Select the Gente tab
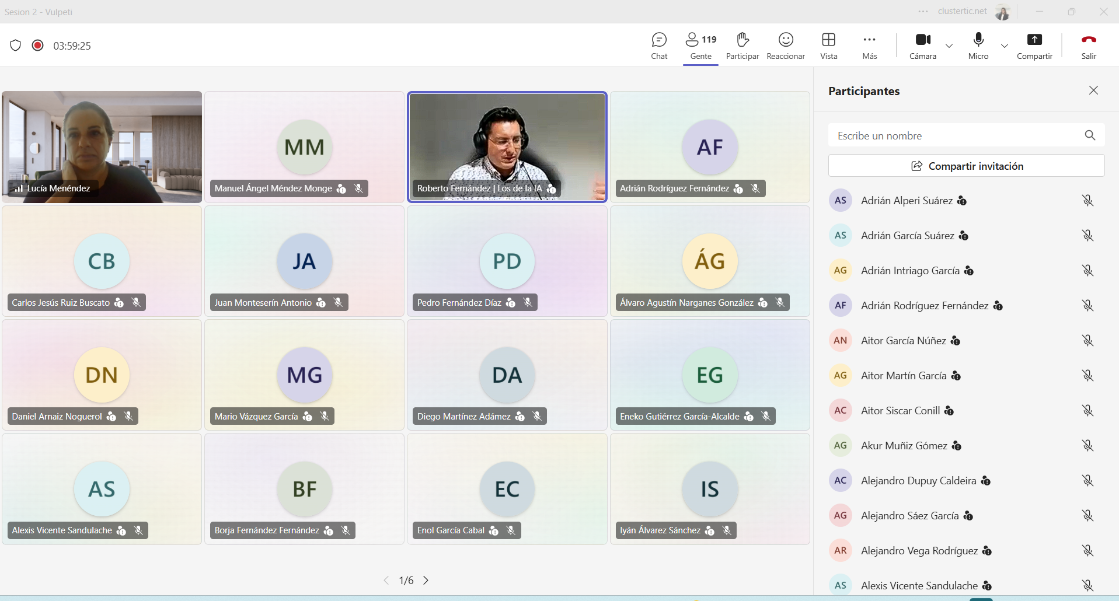 point(700,46)
